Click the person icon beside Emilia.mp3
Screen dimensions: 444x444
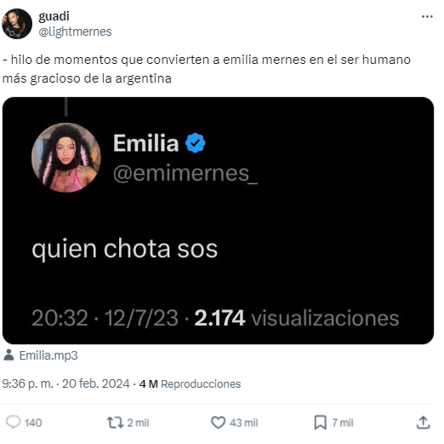pos(9,355)
